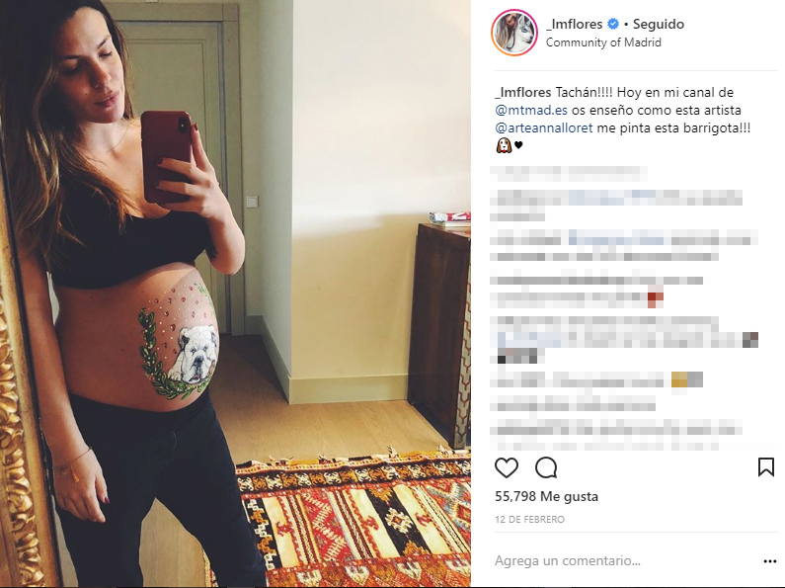Open the _lmflores profile picture
Image resolution: width=785 pixels, height=588 pixels.
tap(514, 33)
